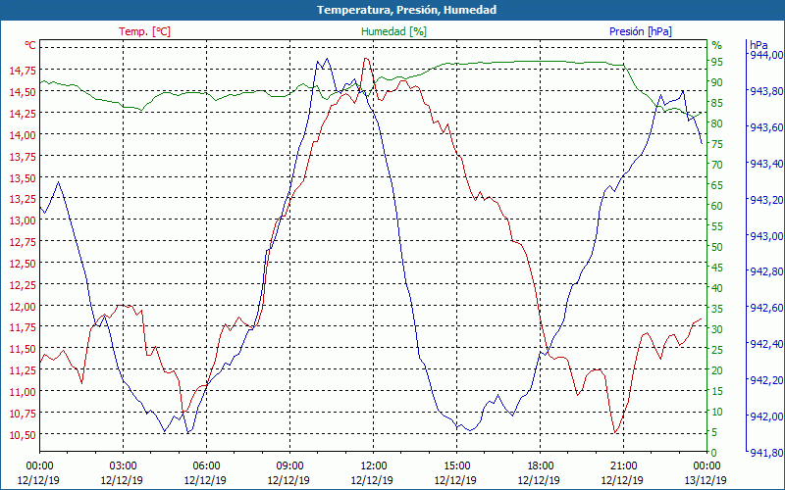The image size is (785, 490).
Task: Click temperature axis value 13,75
Action: (23, 157)
